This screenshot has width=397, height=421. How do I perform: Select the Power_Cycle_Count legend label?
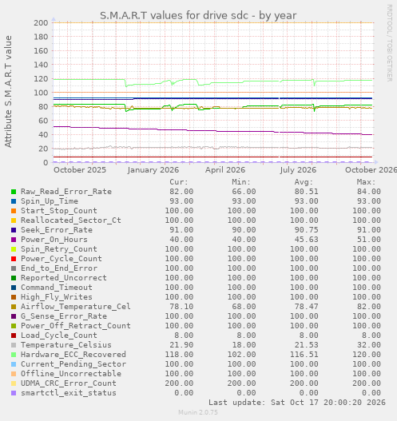coord(62,259)
